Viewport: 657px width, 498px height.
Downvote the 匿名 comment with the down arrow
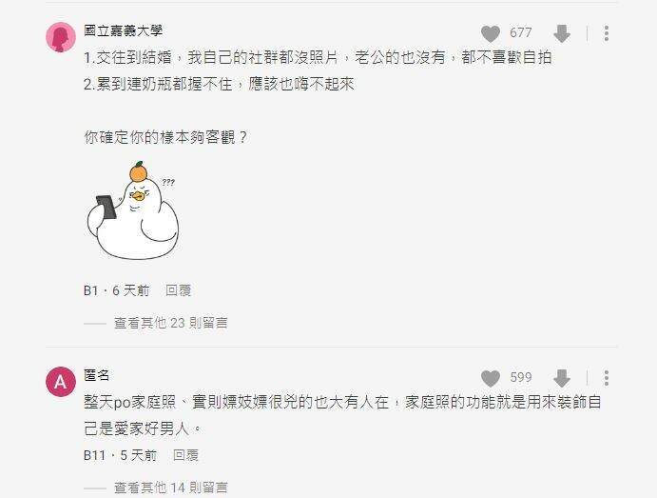click(x=562, y=378)
